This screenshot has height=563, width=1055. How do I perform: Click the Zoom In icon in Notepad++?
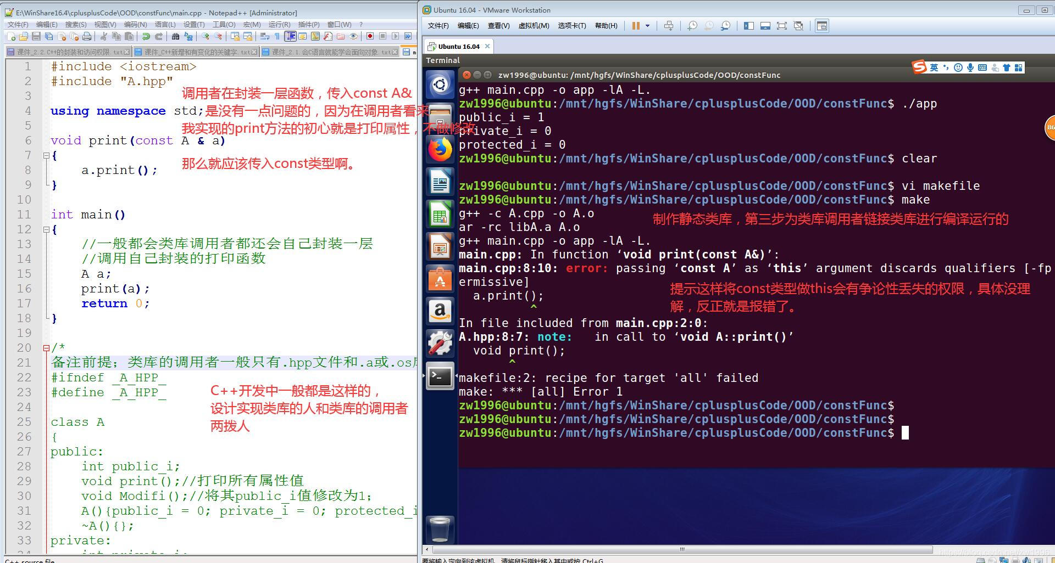coord(206,36)
